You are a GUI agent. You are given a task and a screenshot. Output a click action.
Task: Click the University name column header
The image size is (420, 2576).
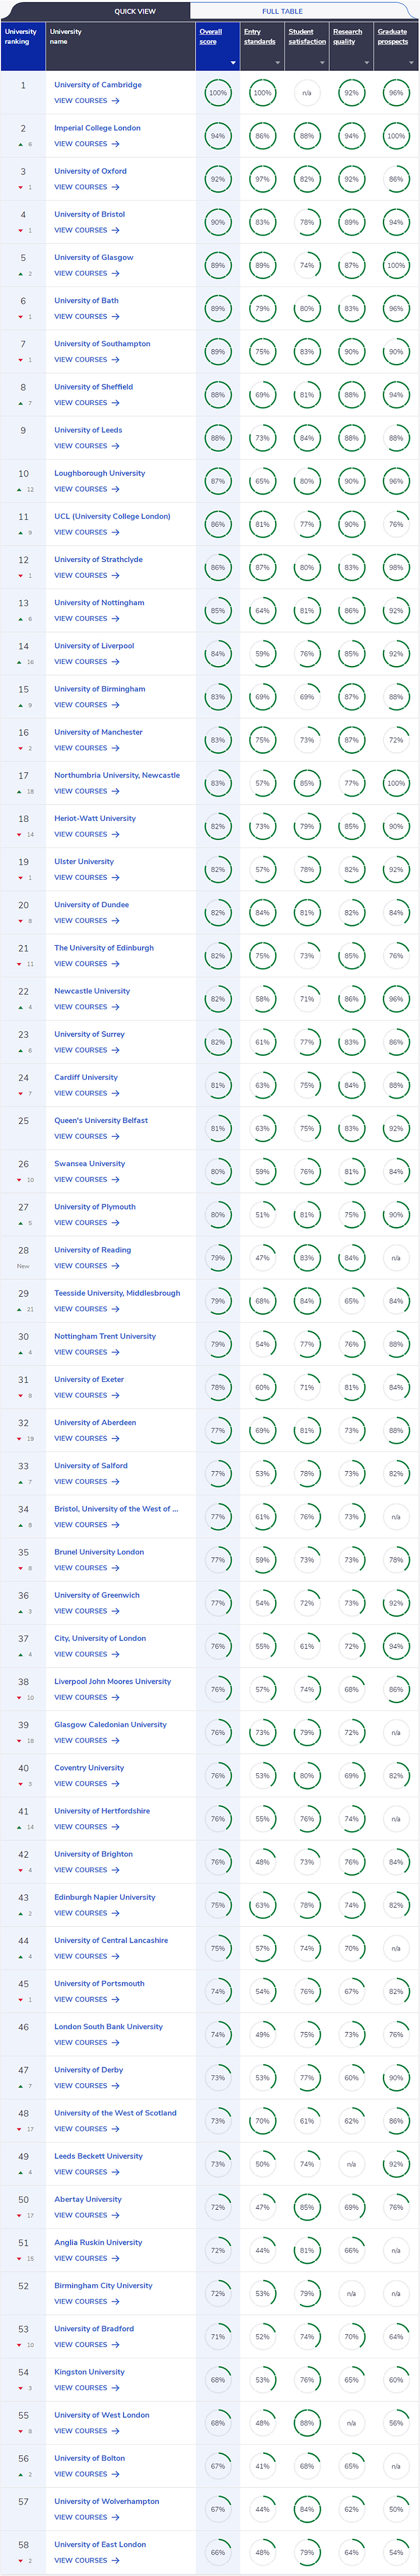tap(66, 36)
